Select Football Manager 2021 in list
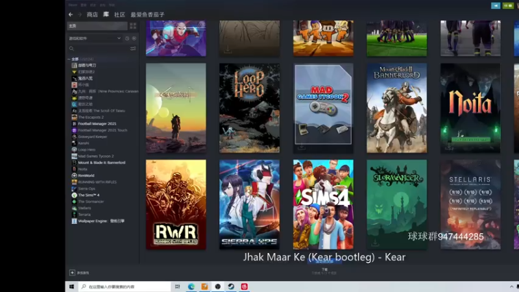 [x=97, y=124]
